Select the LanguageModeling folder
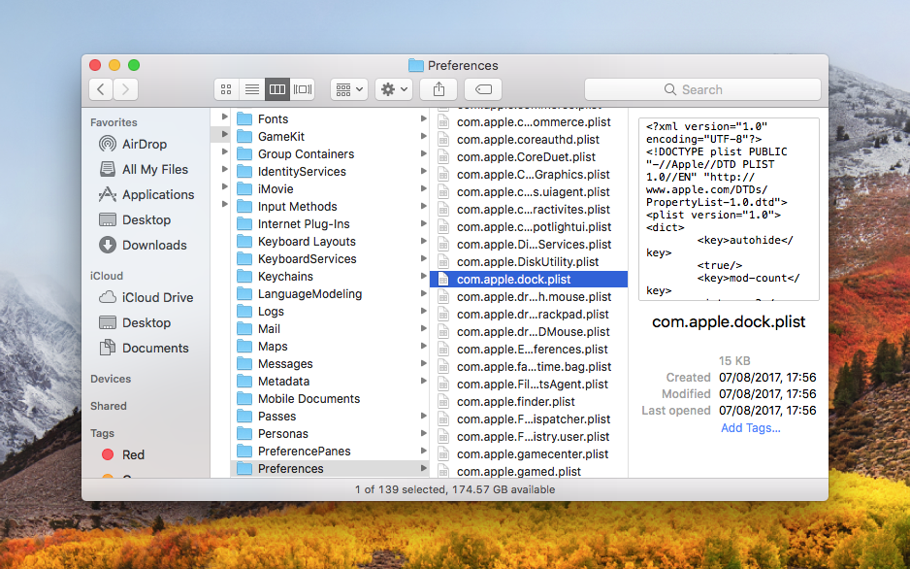This screenshot has height=569, width=910. point(330,294)
